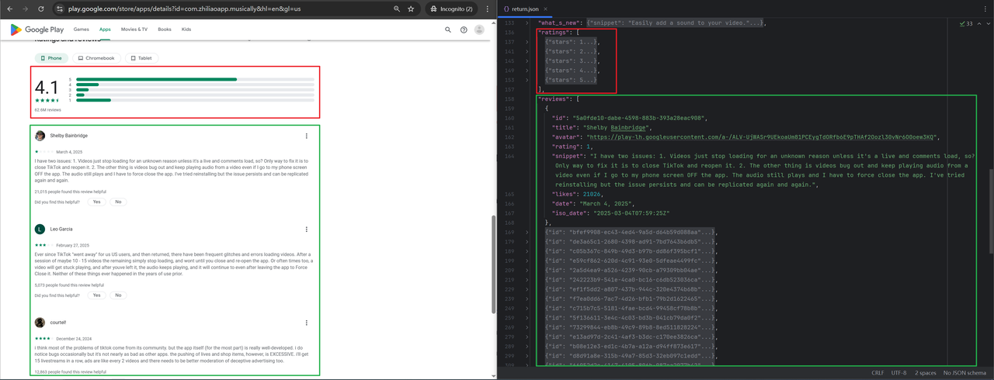Viewport: 994px width, 380px height.
Task: Click Leo Garcia's avatar
Action: pyautogui.click(x=40, y=230)
